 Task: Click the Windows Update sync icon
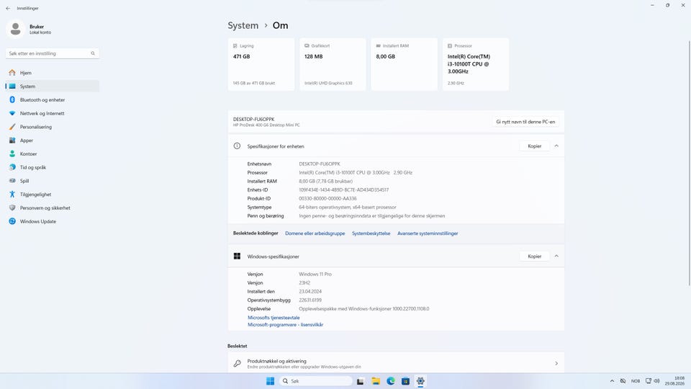[12, 221]
